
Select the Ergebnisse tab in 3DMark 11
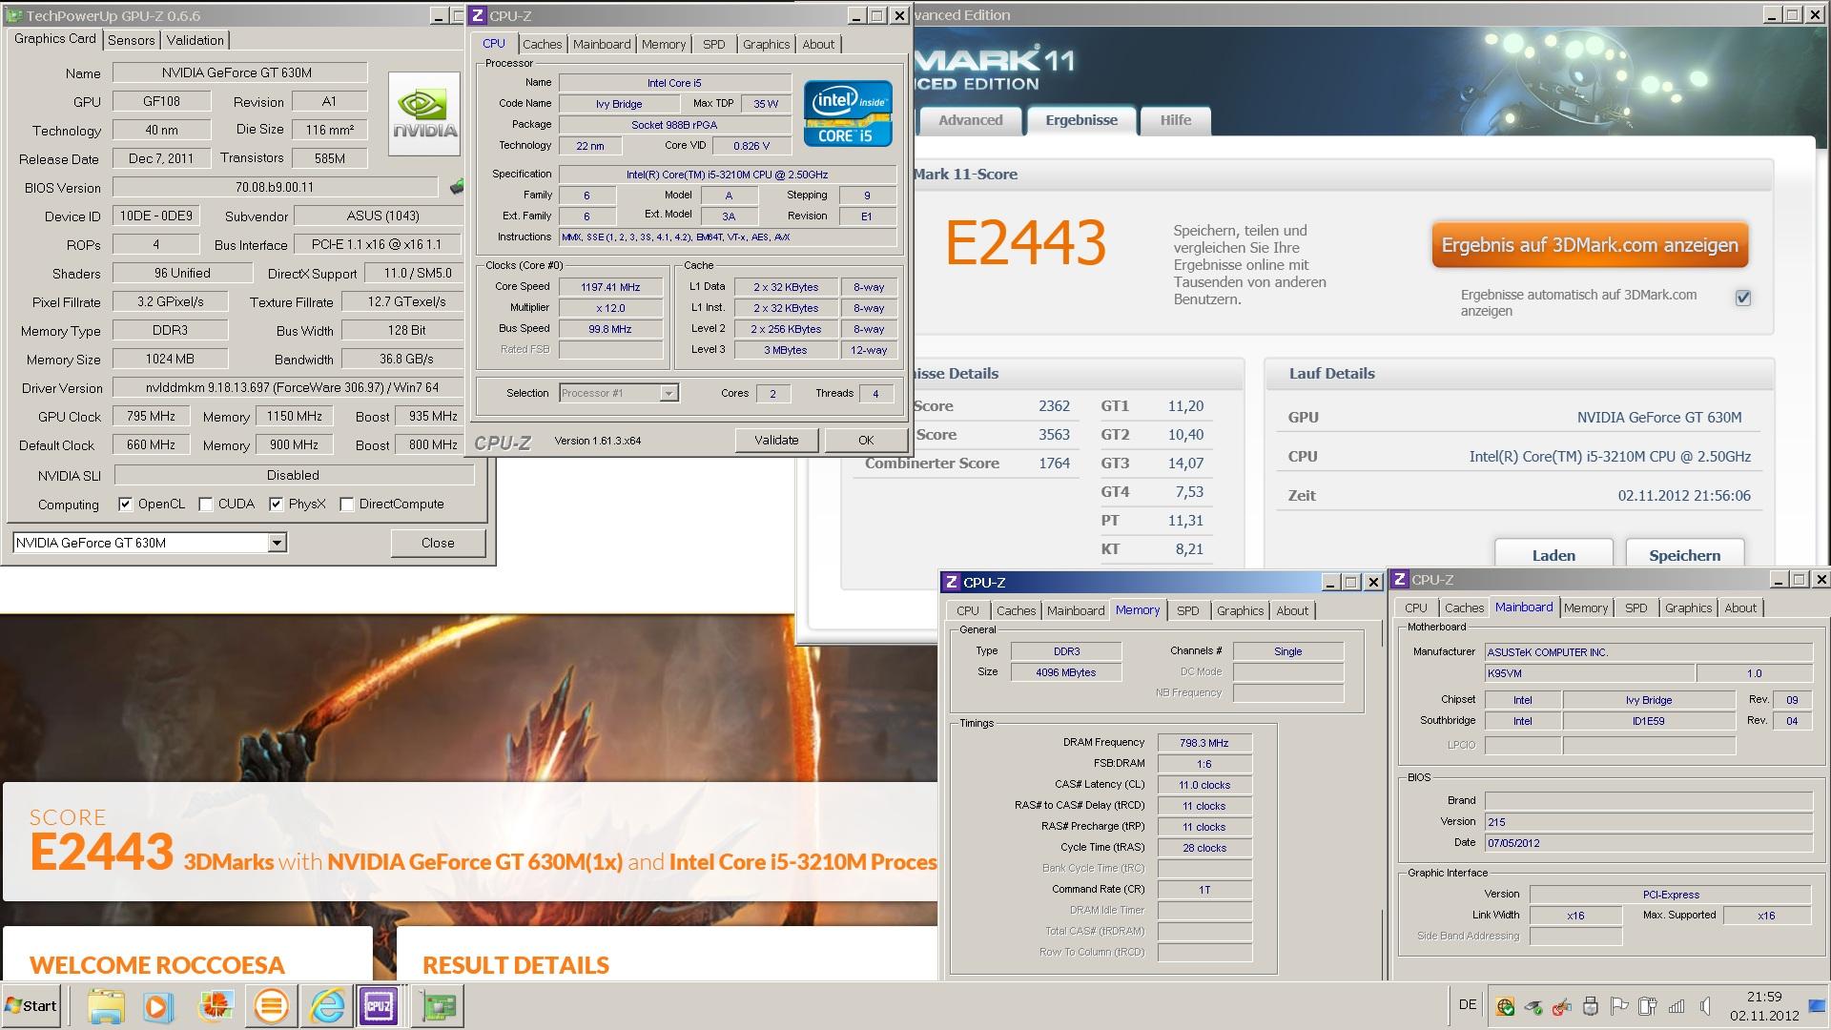coord(1081,120)
